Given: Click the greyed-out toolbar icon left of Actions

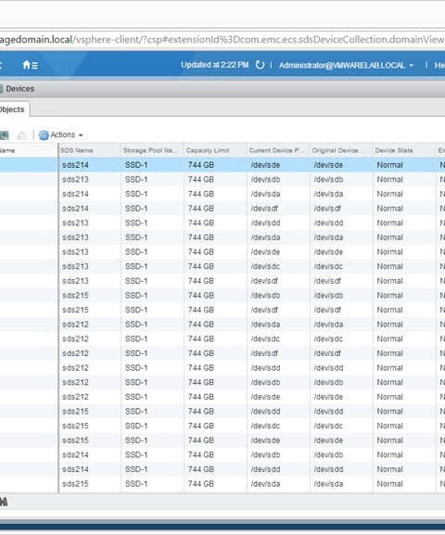Looking at the screenshot, I should tap(21, 135).
